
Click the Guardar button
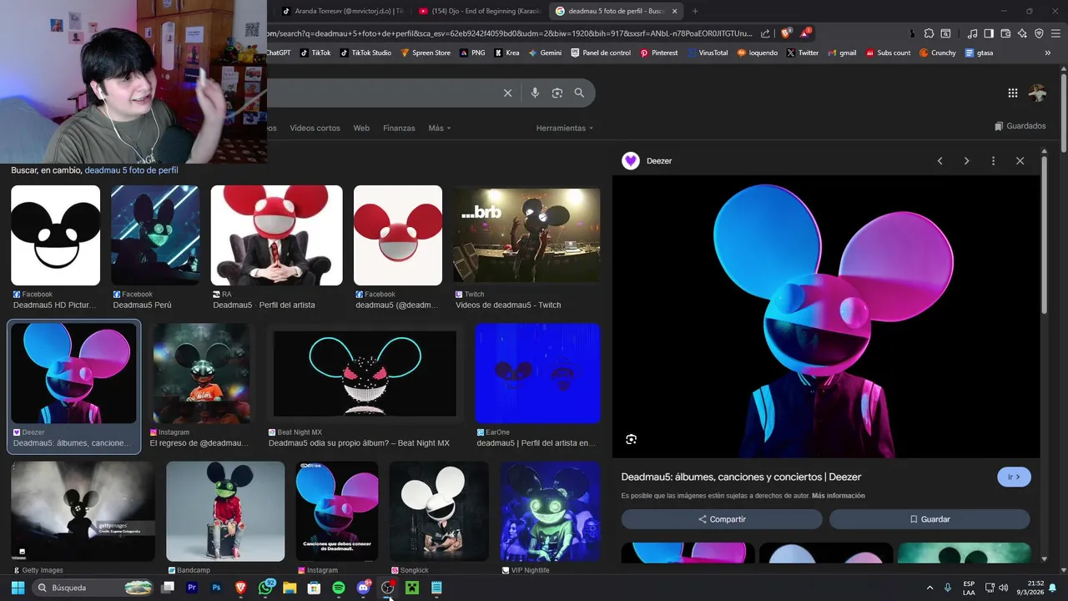click(929, 519)
